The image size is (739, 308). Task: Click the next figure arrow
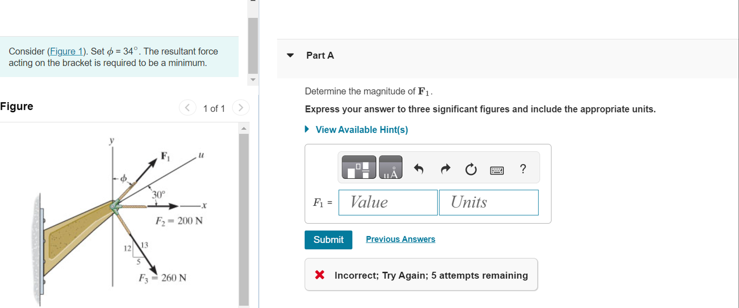[241, 108]
